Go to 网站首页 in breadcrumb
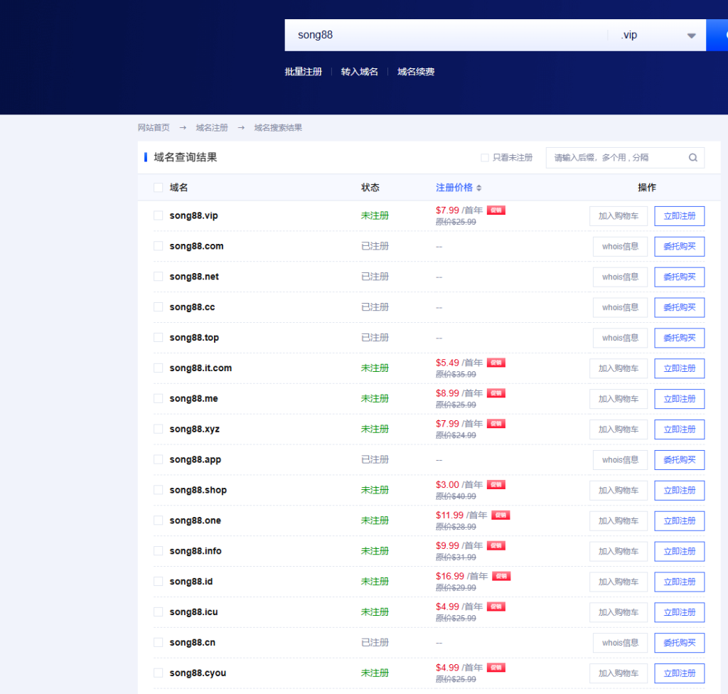Screen dimensions: 728x694 (154, 127)
